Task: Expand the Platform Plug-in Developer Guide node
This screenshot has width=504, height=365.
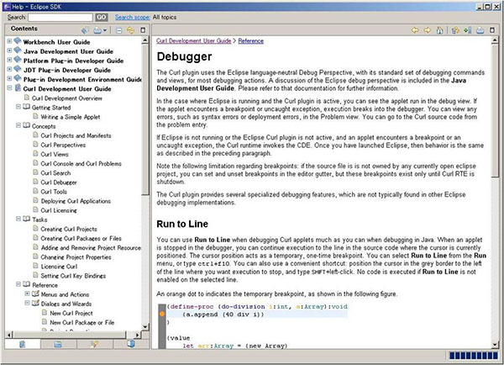Action: (9, 60)
